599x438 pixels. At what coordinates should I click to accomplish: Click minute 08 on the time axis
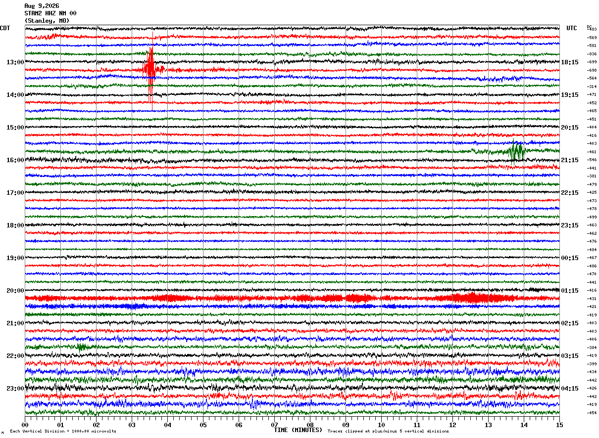pos(310,425)
